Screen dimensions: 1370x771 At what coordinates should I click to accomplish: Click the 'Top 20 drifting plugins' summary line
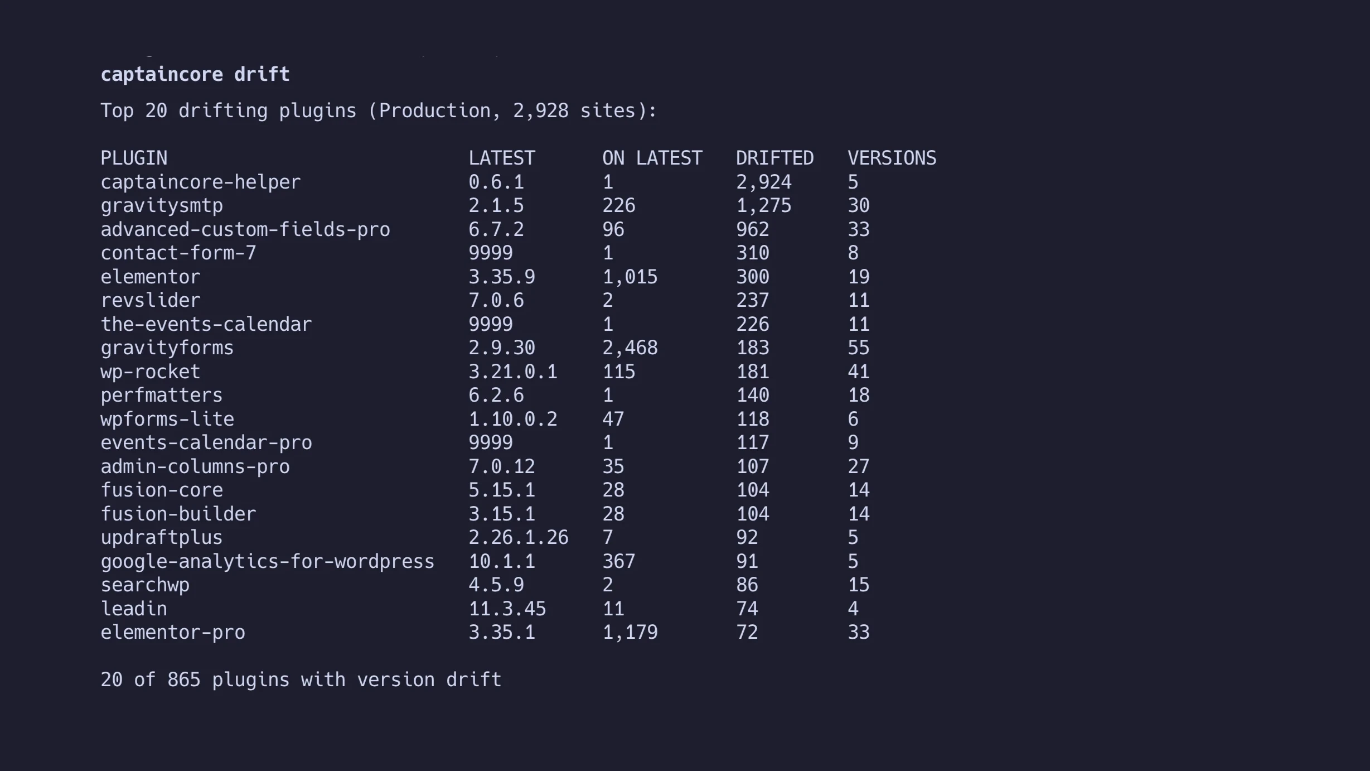(379, 110)
